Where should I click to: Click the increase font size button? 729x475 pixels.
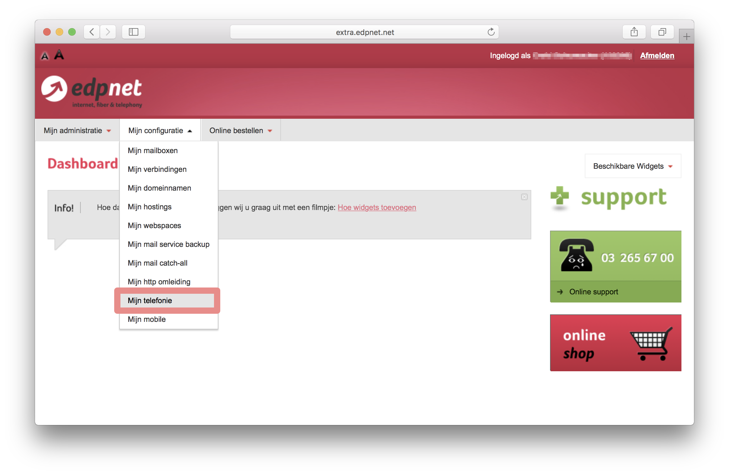point(60,55)
